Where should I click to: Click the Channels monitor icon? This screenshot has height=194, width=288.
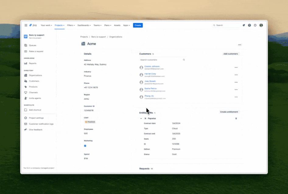[26, 92]
